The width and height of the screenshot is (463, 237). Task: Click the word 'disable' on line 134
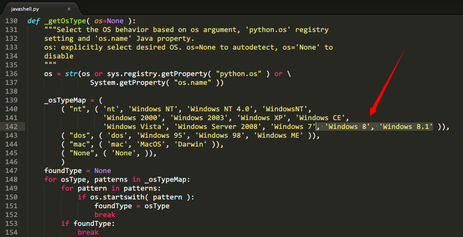[x=59, y=56]
